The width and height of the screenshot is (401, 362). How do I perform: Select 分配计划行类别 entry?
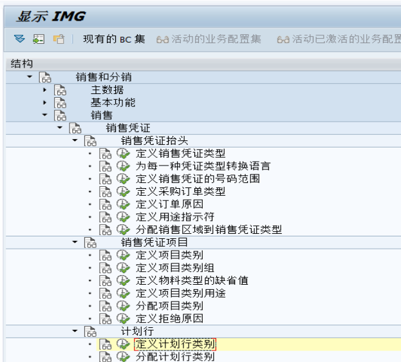tap(175, 356)
